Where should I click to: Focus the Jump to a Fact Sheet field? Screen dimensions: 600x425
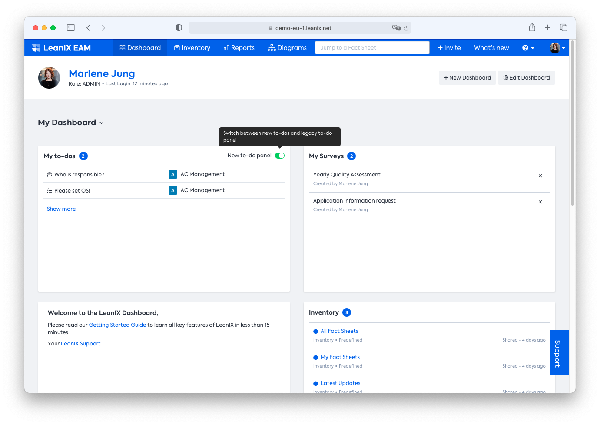point(372,48)
